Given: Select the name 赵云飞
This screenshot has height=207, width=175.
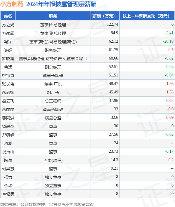Looking at the screenshot, I should coord(8,101).
